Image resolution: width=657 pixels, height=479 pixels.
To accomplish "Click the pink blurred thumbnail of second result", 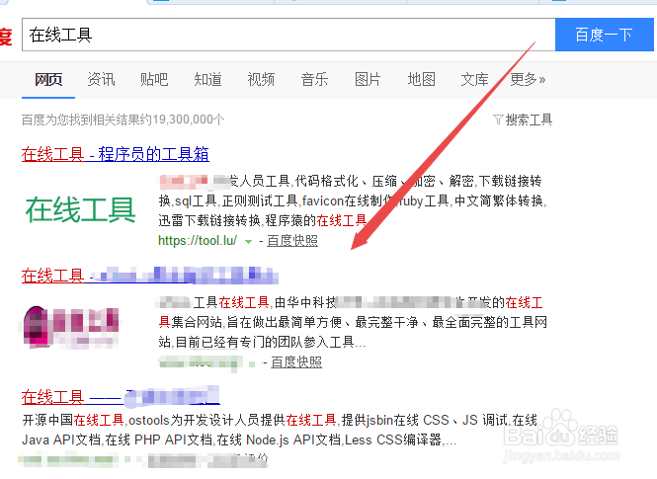I will [70, 328].
